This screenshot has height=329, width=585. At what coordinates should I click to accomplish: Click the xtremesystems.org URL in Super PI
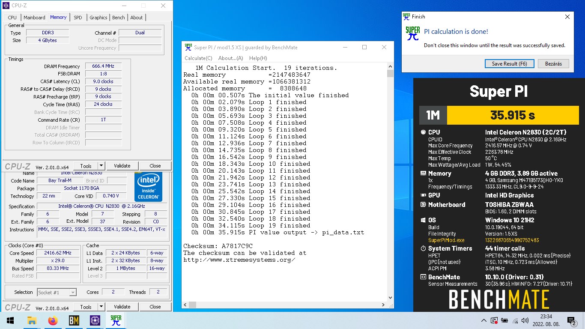(239, 260)
